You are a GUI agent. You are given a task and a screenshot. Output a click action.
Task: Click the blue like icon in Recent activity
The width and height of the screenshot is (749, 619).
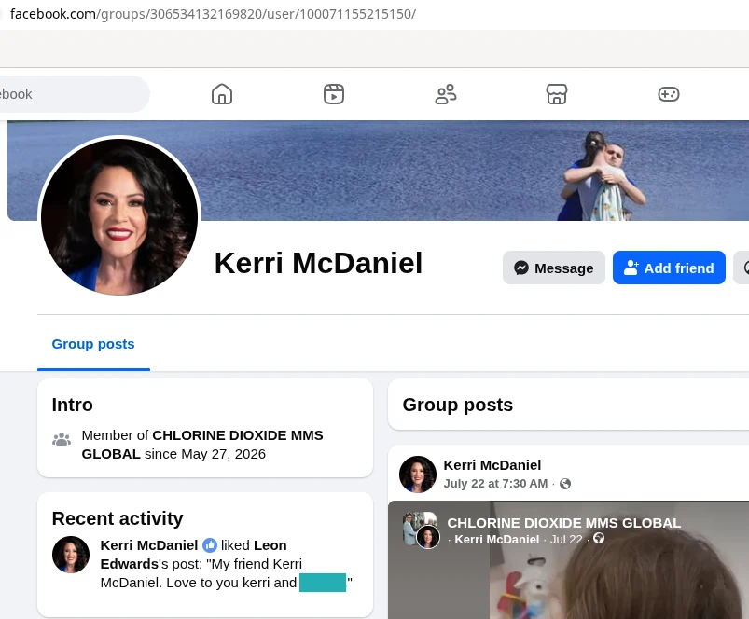(x=210, y=545)
